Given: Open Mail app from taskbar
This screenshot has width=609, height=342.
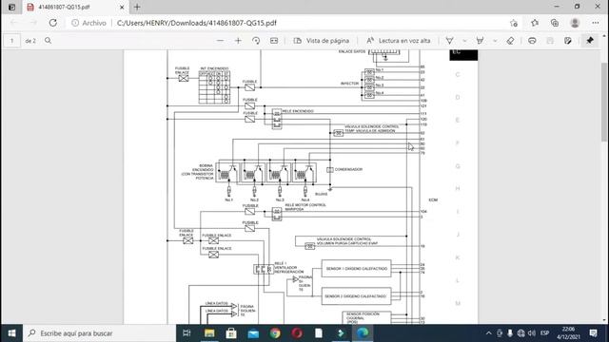Looking at the screenshot, I should coord(253,333).
